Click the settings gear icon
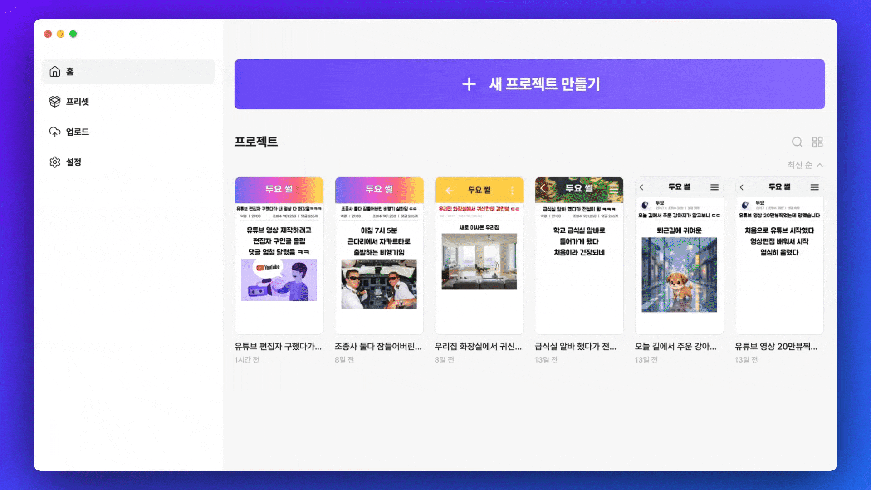 point(55,162)
